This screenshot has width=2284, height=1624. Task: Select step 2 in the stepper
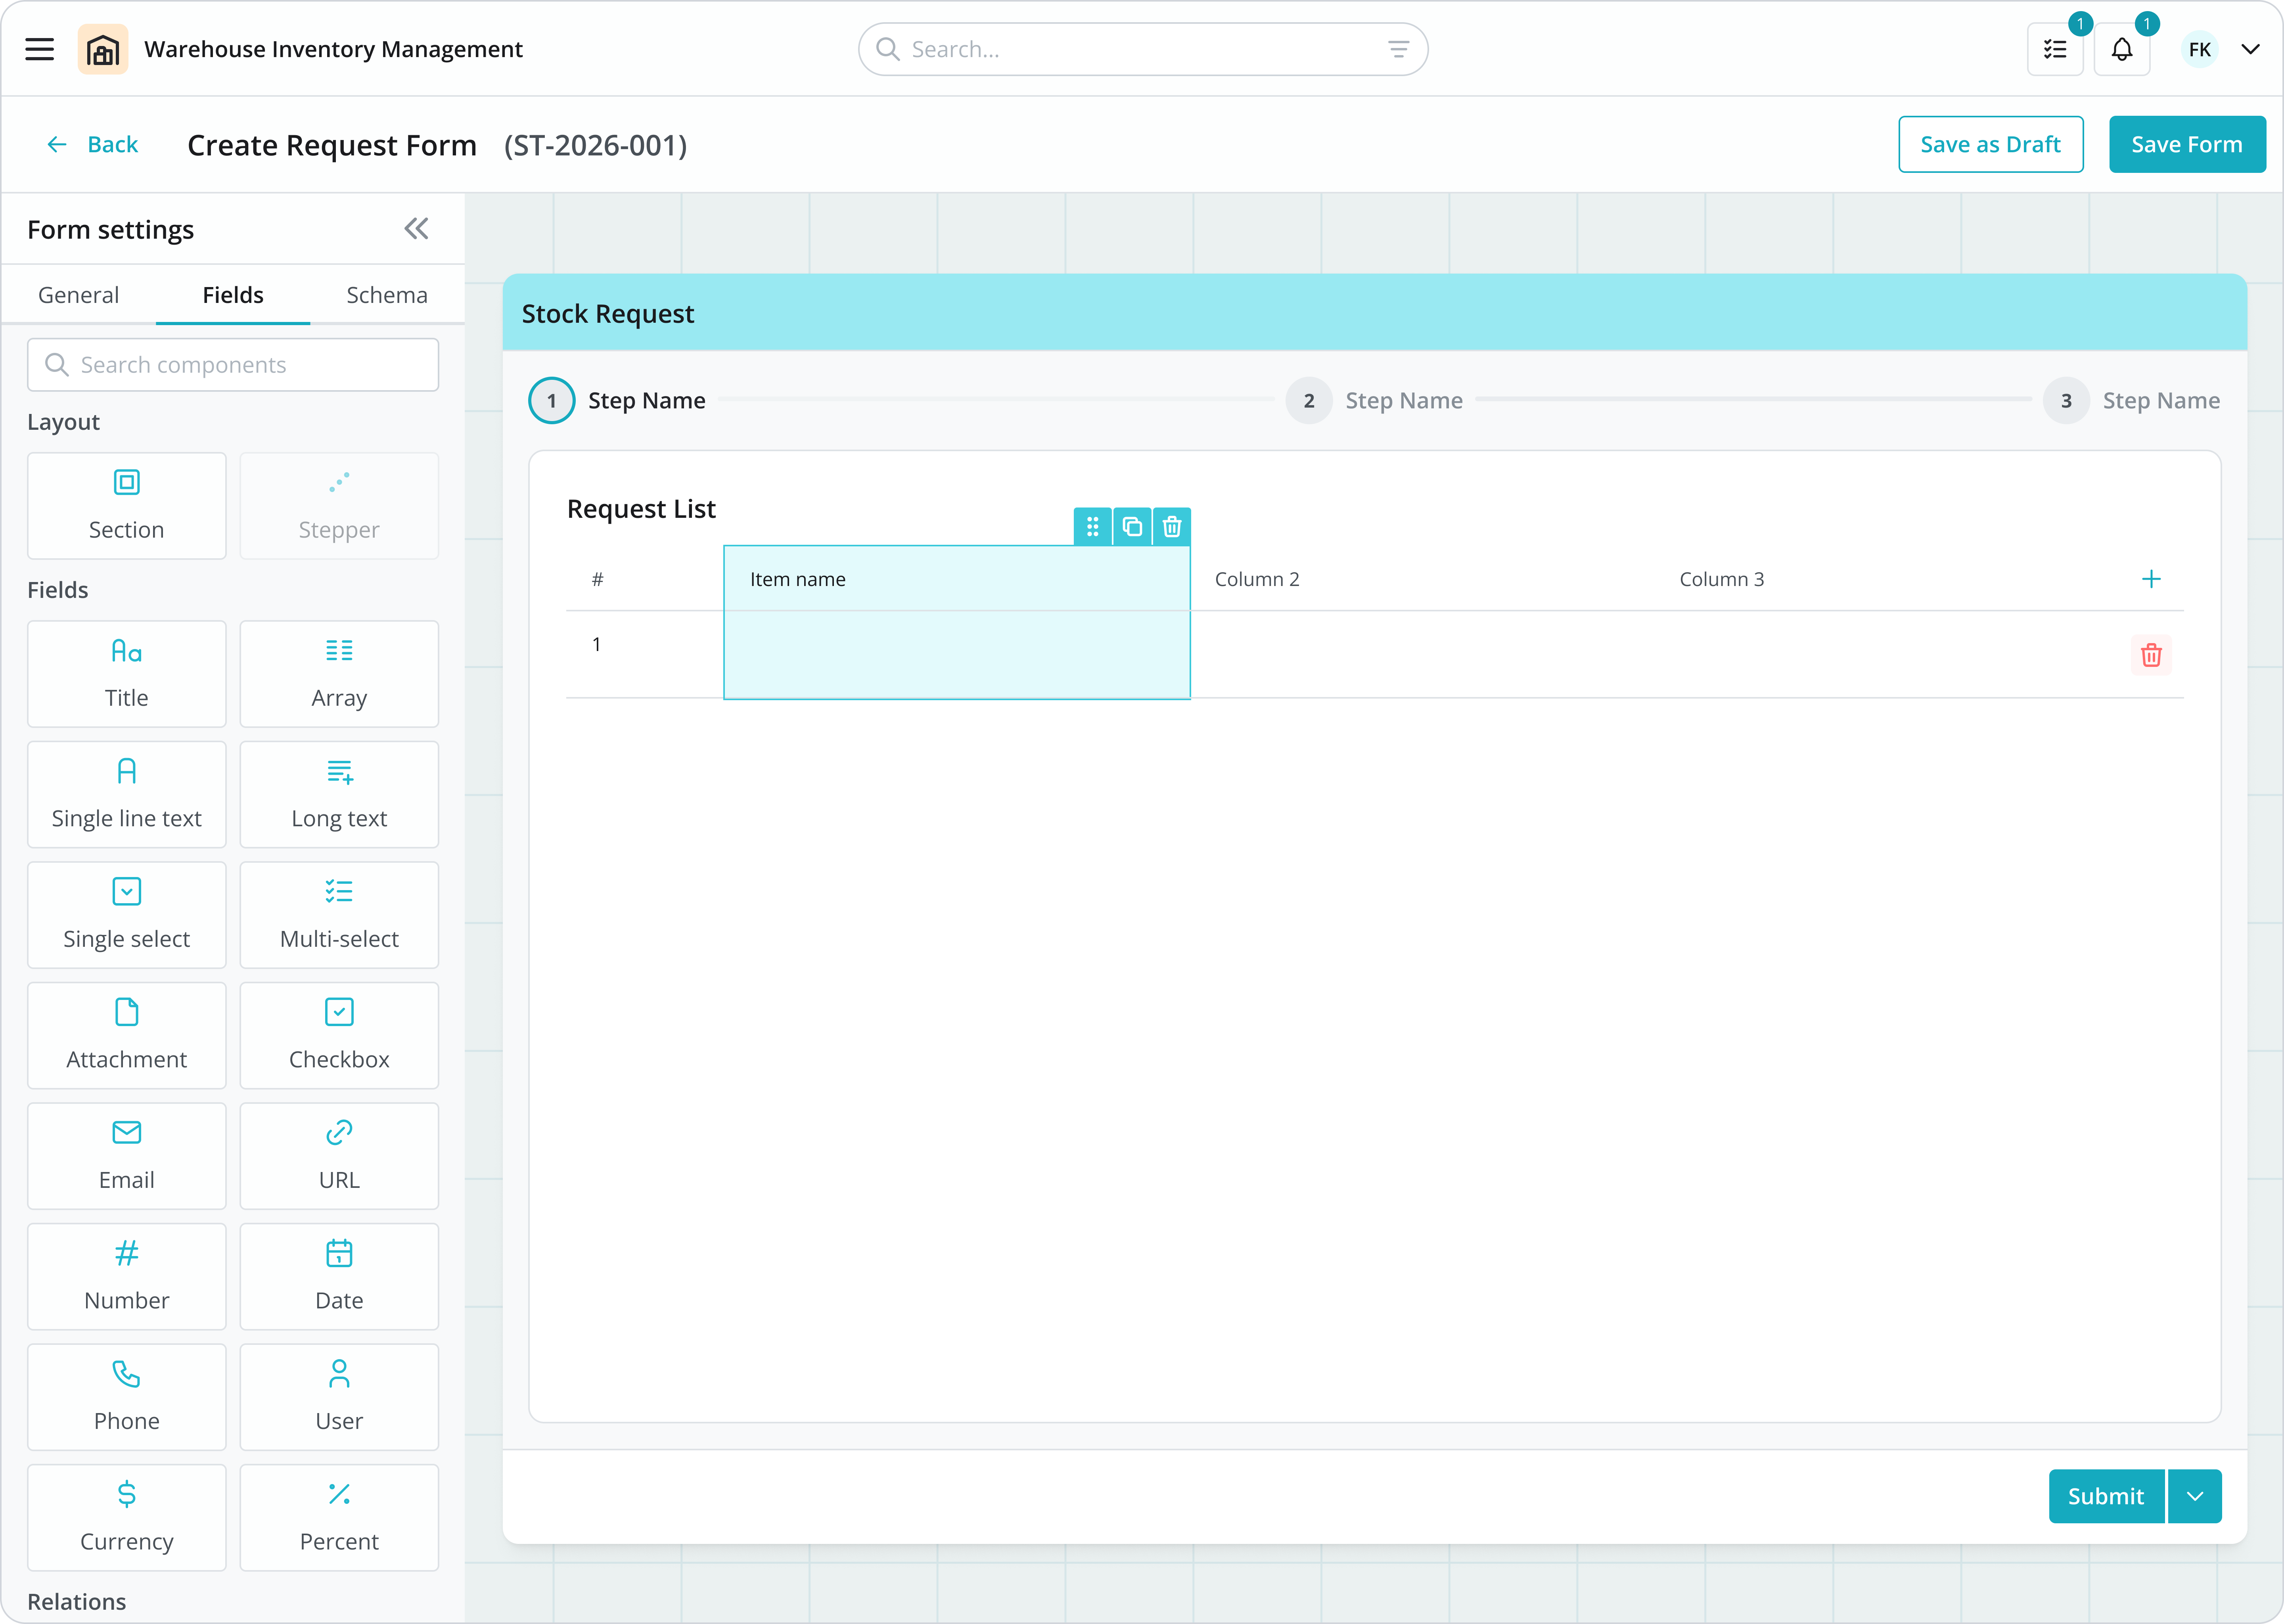point(1308,400)
